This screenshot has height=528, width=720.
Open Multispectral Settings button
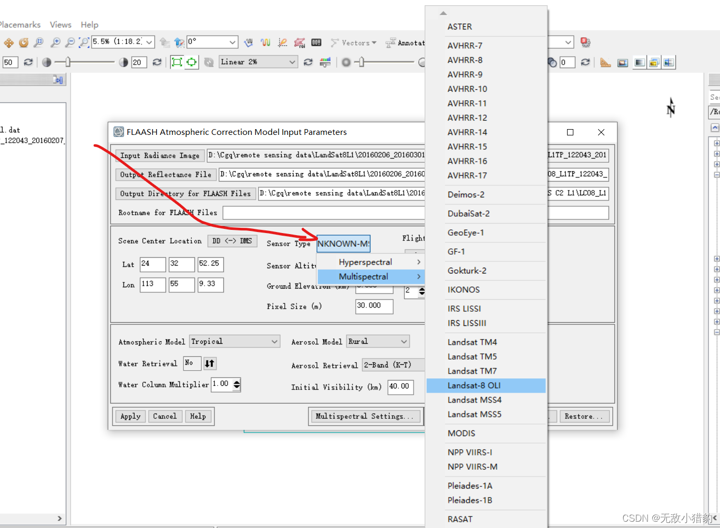click(x=365, y=416)
